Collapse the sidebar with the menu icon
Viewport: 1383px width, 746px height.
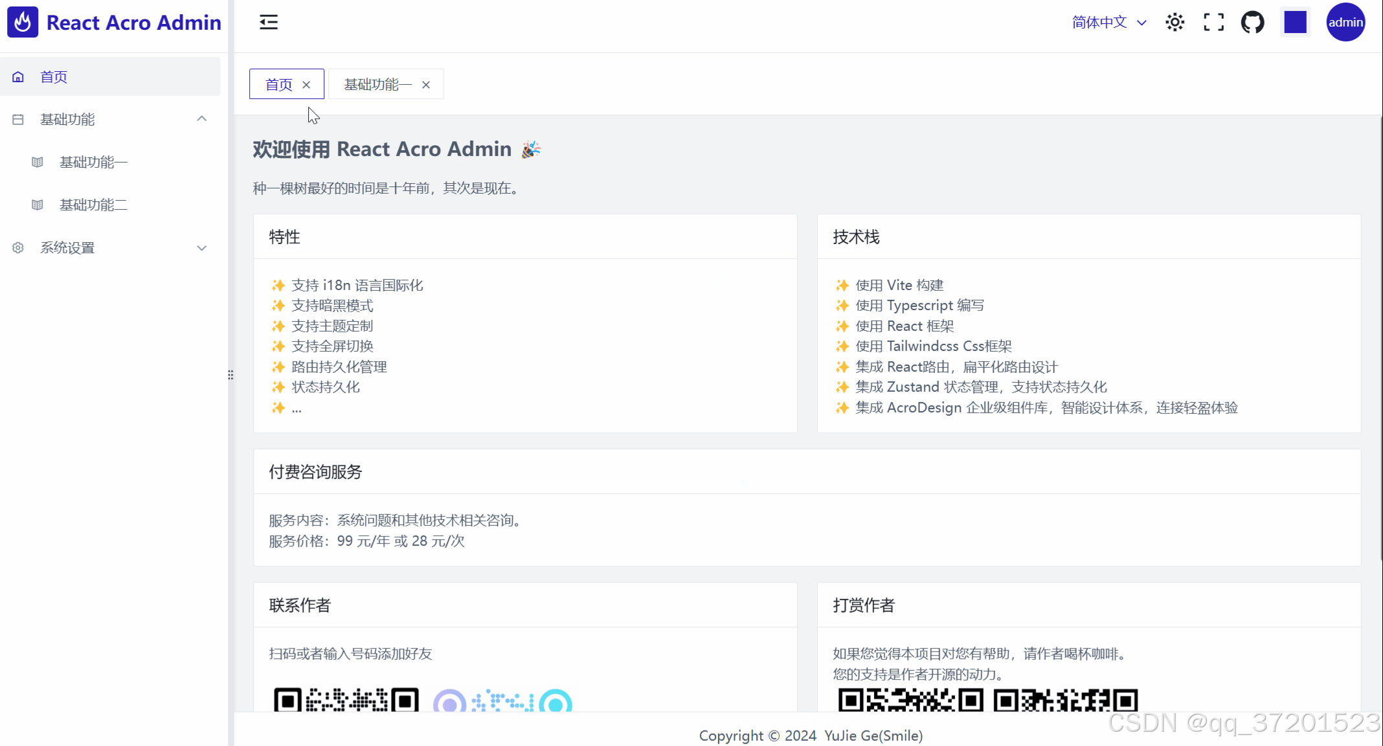click(268, 21)
